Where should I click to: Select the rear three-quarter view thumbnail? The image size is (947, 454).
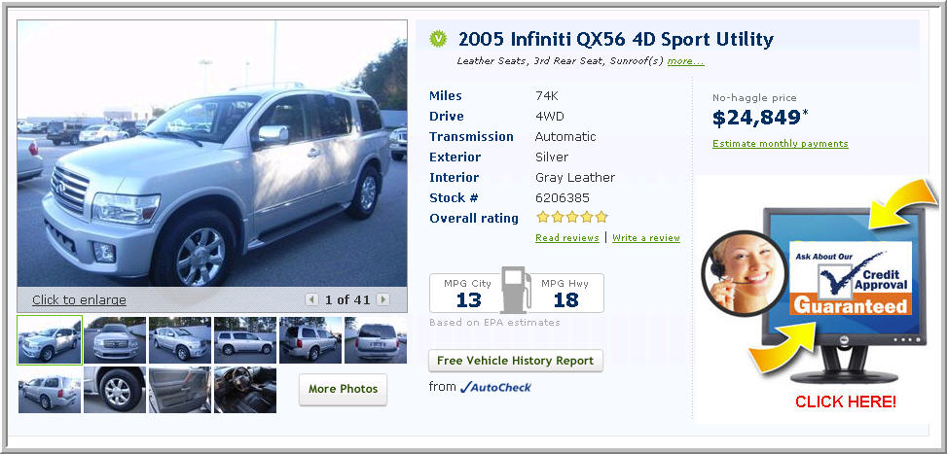310,340
